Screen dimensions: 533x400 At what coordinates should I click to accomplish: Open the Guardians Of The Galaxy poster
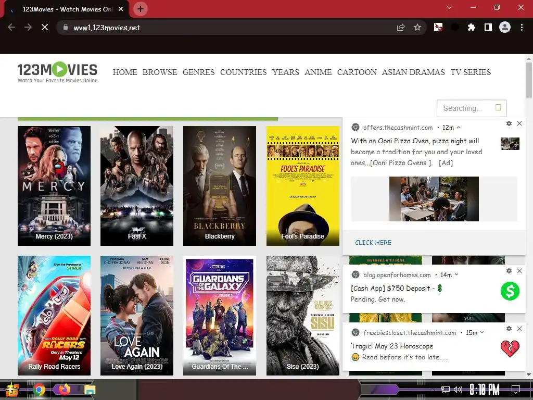[x=220, y=316]
